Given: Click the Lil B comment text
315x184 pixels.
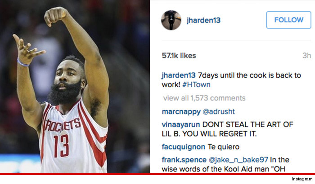Looking at the screenshot, I should [228, 129].
